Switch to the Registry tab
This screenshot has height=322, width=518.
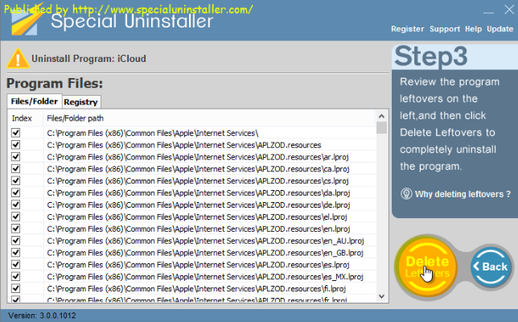click(x=81, y=101)
